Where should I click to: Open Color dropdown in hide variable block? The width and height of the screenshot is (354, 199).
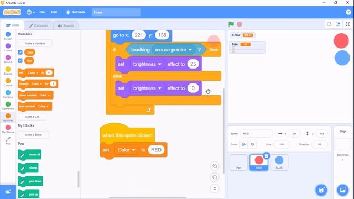click(43, 106)
